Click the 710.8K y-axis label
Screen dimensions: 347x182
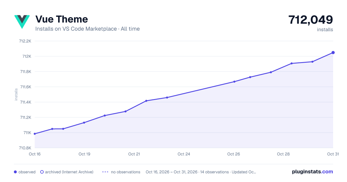[x=25, y=148]
